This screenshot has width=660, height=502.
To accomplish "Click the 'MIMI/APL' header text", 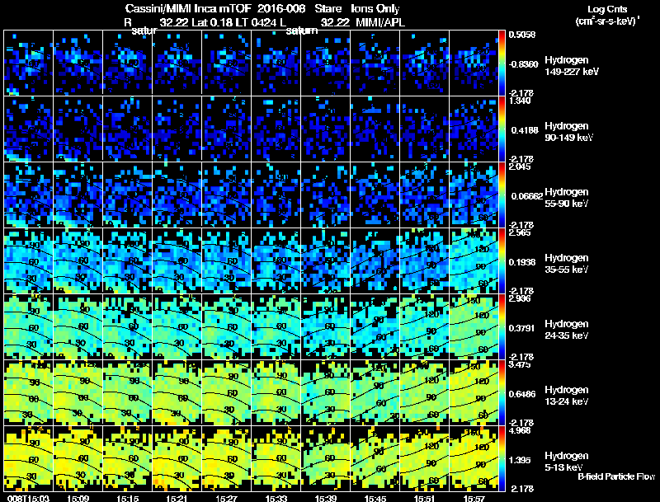I will click(x=380, y=22).
